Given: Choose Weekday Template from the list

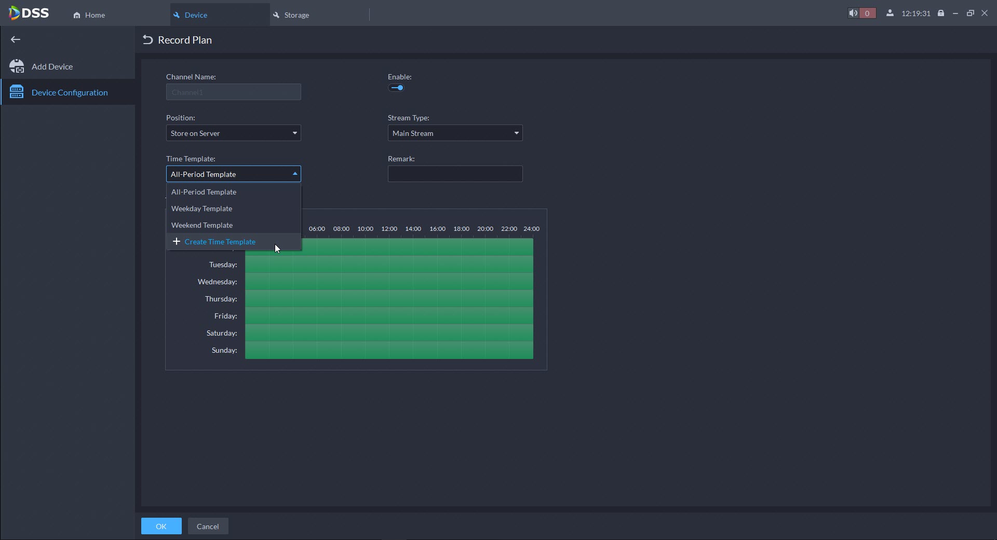Looking at the screenshot, I should pyautogui.click(x=202, y=209).
